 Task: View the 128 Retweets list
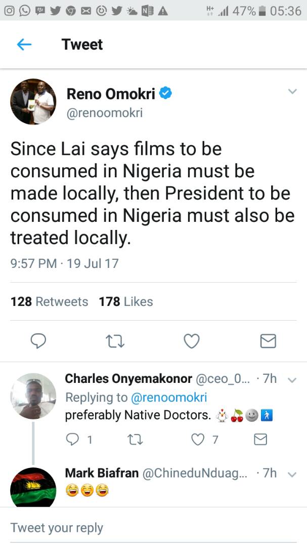pos(49,302)
